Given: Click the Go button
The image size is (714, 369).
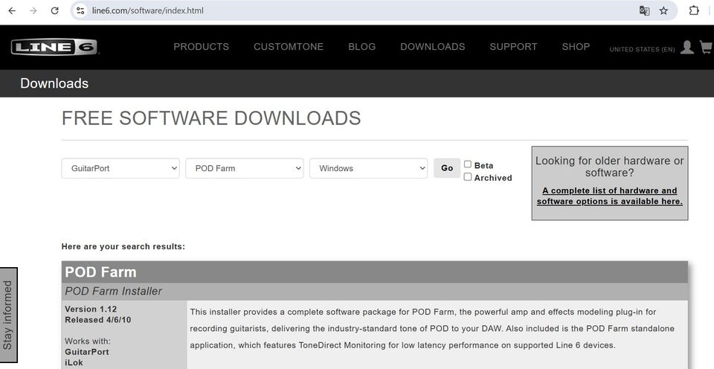Looking at the screenshot, I should (x=447, y=168).
